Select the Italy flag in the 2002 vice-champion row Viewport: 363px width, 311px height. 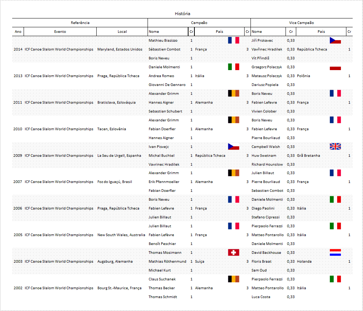pyautogui.click(x=335, y=279)
